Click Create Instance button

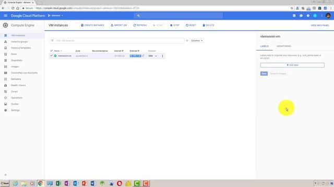point(92,25)
